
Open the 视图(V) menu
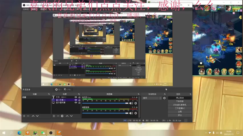[43, 9]
